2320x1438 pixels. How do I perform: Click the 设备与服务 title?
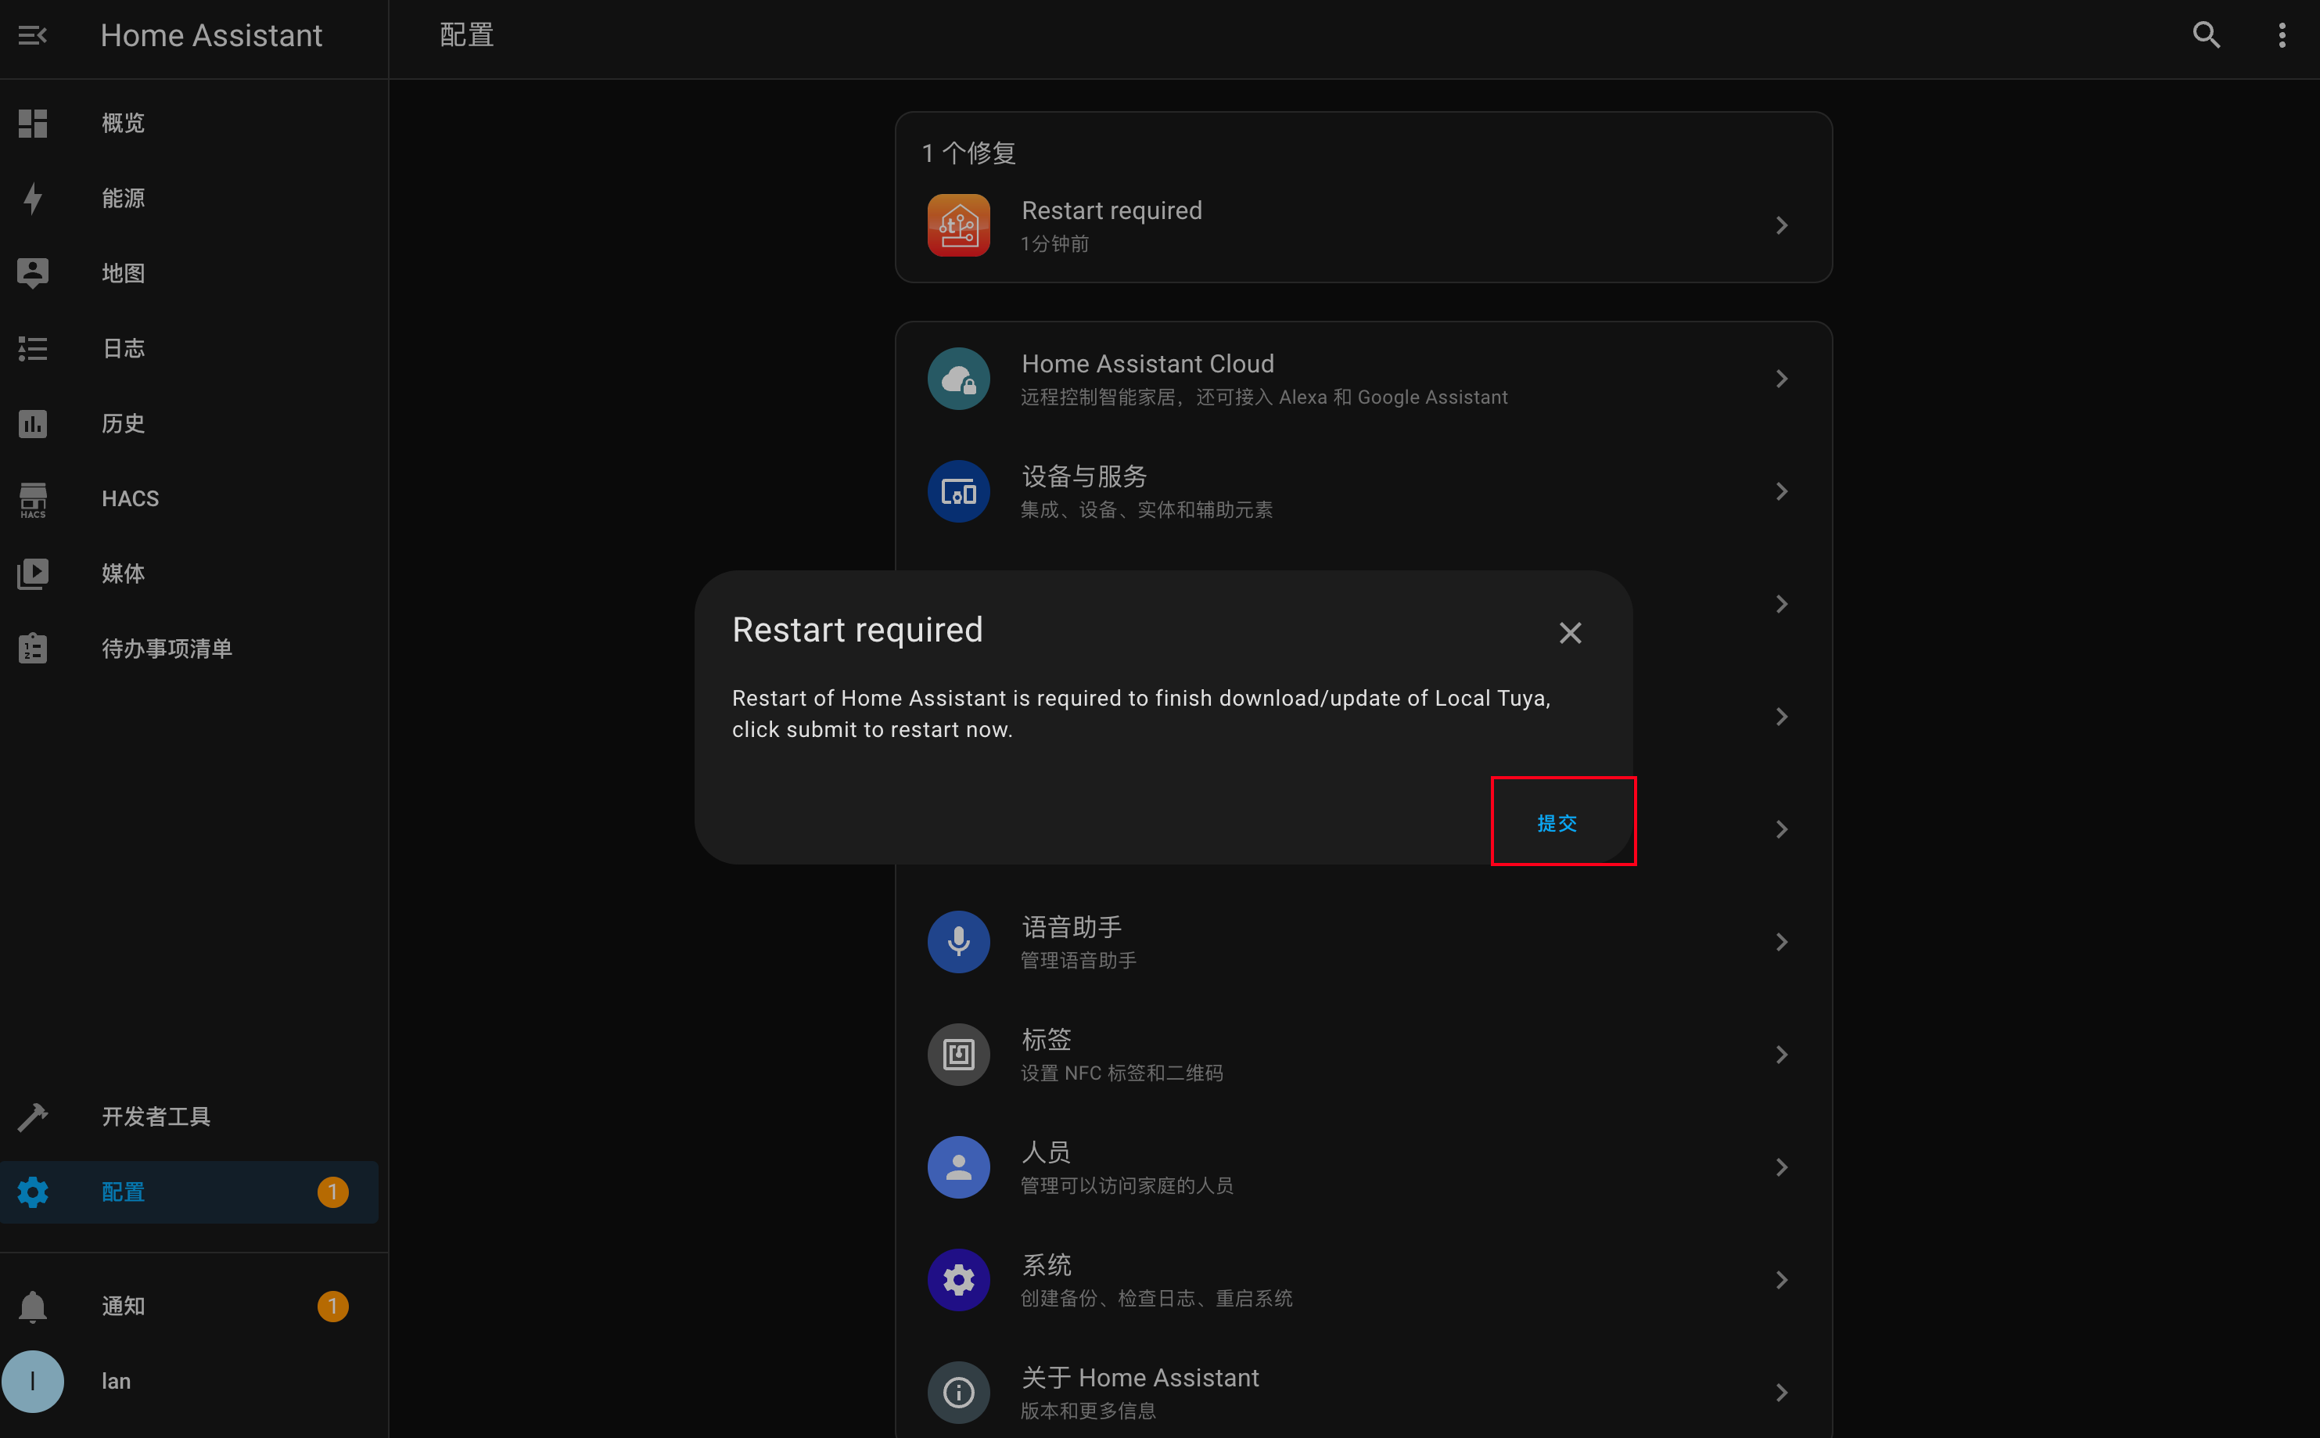point(1084,476)
